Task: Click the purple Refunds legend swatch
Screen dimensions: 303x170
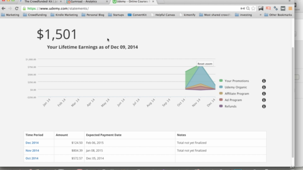Action: [x=221, y=106]
